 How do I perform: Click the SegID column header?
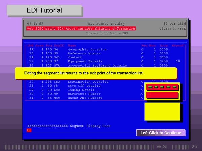tap(59, 45)
